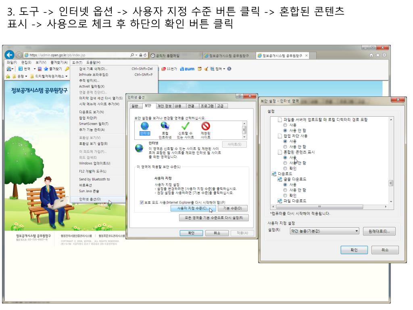413x310 pixels.
Task: Click the 원래대로(E) reset button
Action: [379, 231]
